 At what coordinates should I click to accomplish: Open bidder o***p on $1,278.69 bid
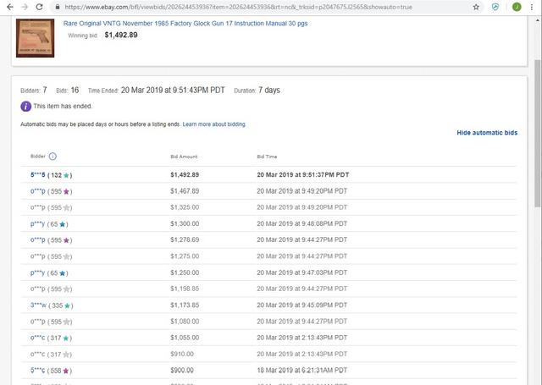(x=37, y=239)
